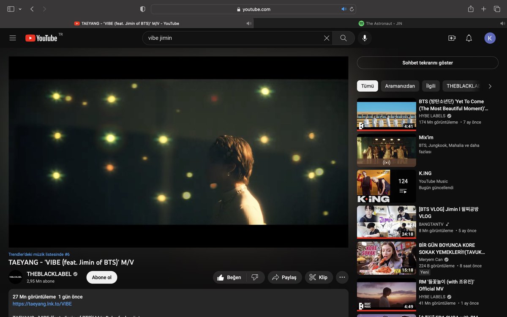Create a clip with Klip button
The image size is (507, 317).
pos(319,277)
